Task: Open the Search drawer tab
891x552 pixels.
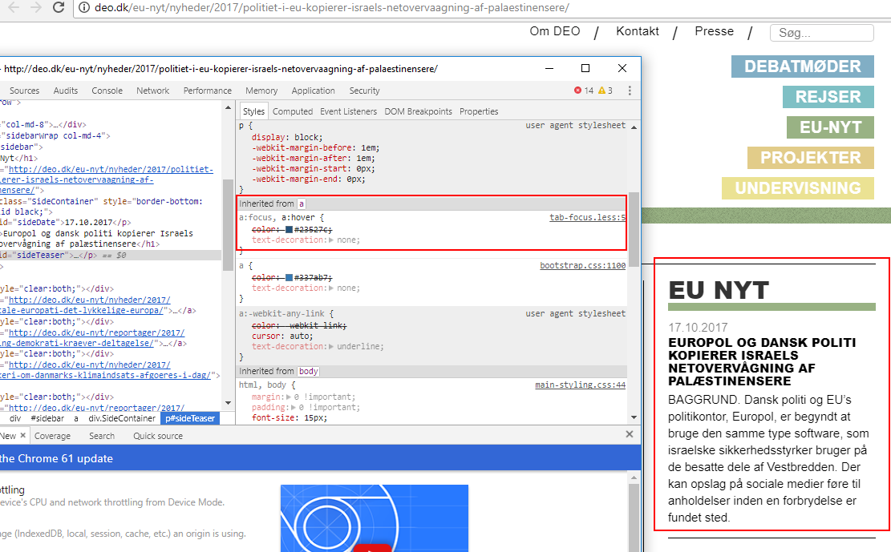Action: (102, 436)
